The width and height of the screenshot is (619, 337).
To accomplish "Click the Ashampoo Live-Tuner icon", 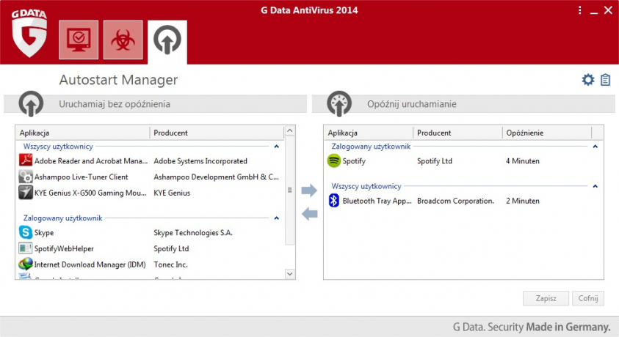I will (26, 177).
